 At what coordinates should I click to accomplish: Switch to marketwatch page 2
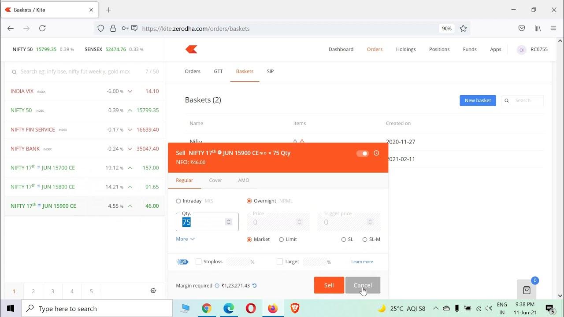pos(33,291)
